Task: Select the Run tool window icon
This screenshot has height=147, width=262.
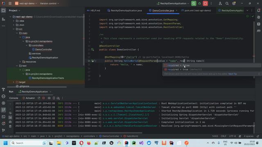Action: pyautogui.click(x=3, y=110)
